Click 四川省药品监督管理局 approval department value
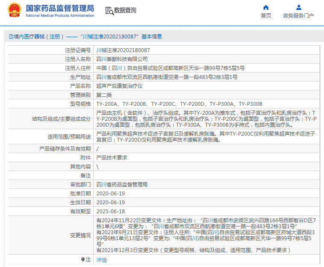The height and width of the screenshot is (267, 324). [x=122, y=185]
